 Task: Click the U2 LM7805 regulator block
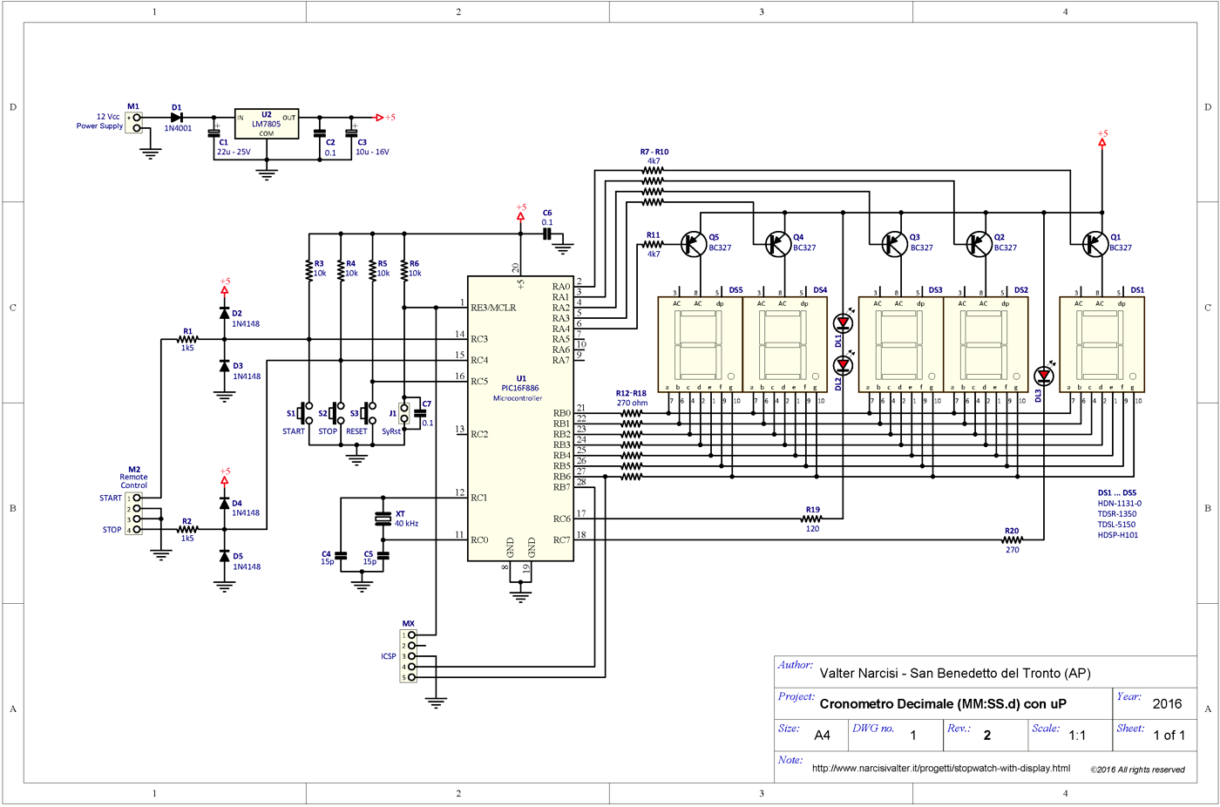coord(267,124)
